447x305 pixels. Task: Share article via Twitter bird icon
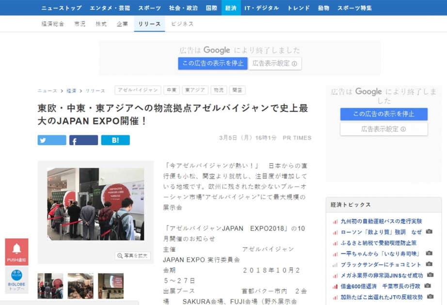[43, 140]
